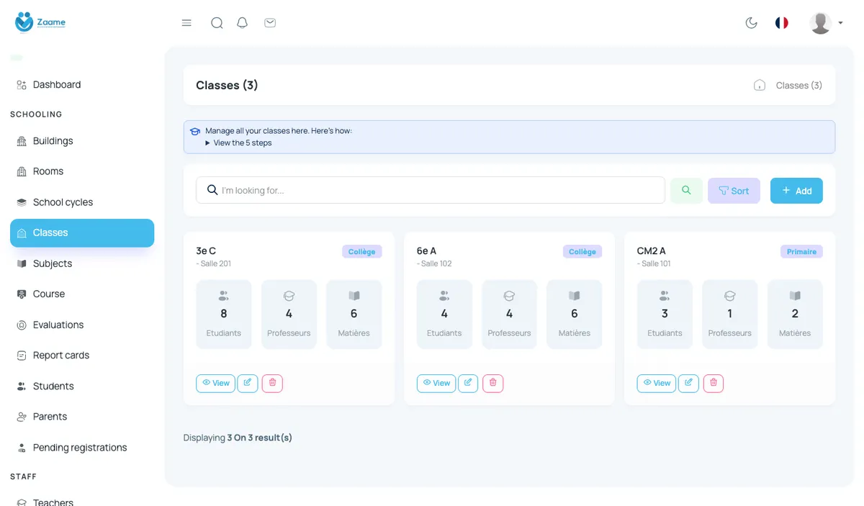
Task: Edit the 6e A class
Action: [x=468, y=383]
